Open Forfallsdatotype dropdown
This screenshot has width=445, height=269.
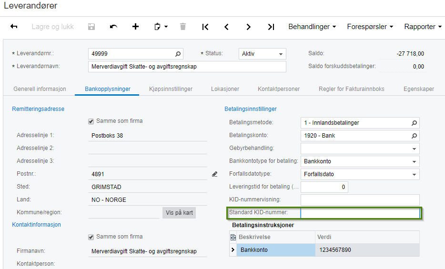coord(360,174)
